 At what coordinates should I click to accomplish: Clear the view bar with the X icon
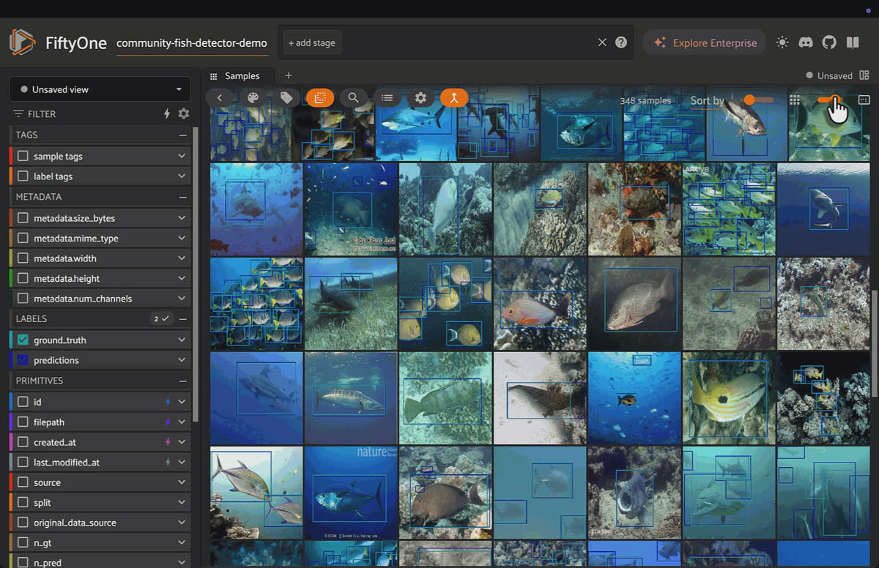pyautogui.click(x=602, y=42)
